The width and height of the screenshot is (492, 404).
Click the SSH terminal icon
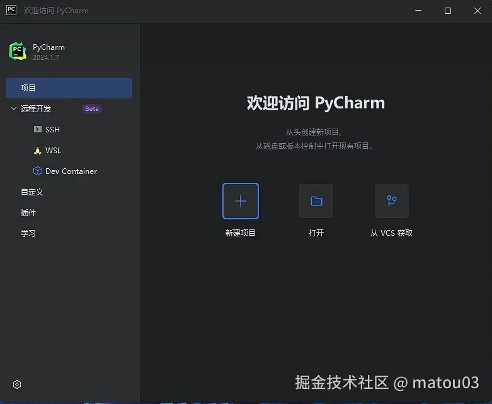coord(38,129)
